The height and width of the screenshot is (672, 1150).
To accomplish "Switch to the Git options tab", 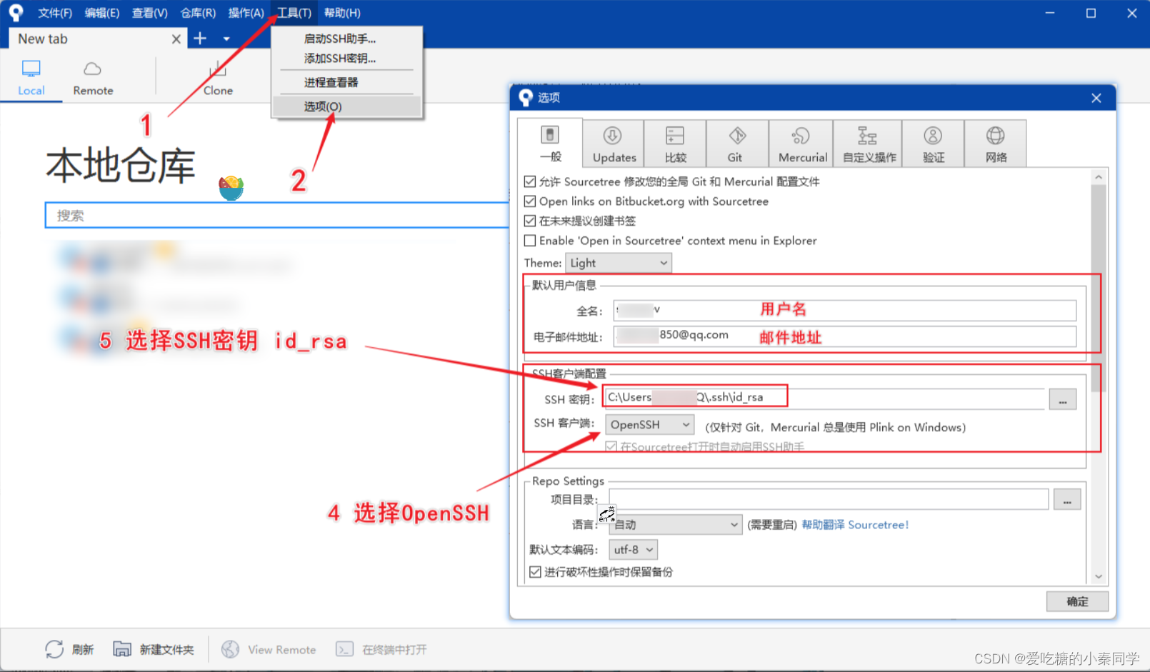I will coord(736,144).
